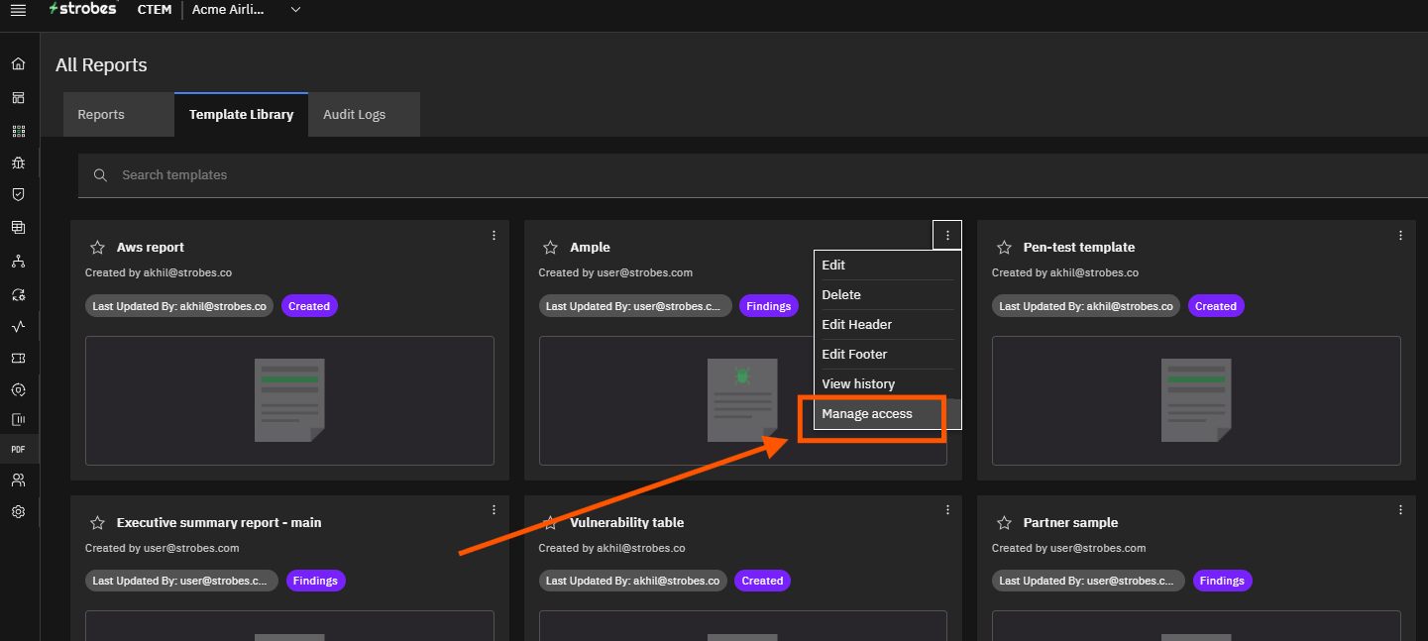Click the Created tag on Aws report

[x=309, y=306]
